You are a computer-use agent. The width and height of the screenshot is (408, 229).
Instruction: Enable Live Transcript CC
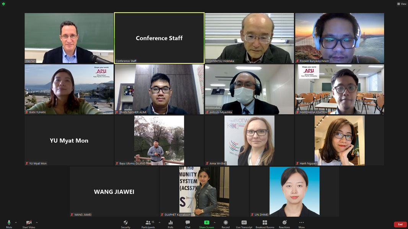pos(244,223)
